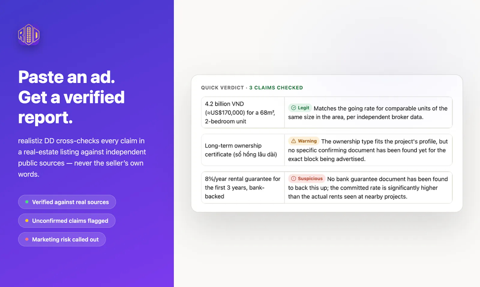This screenshot has height=287, width=480.
Task: Click the green dot beside Verified against real sources
Action: click(x=27, y=202)
